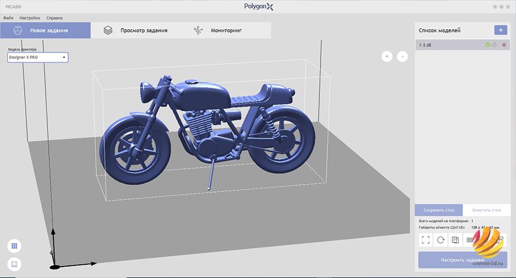Click the fit-to-frame corner brackets icon

tap(425, 240)
